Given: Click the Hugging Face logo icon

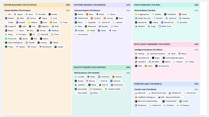Looking at the screenshot, I should click(136, 14).
